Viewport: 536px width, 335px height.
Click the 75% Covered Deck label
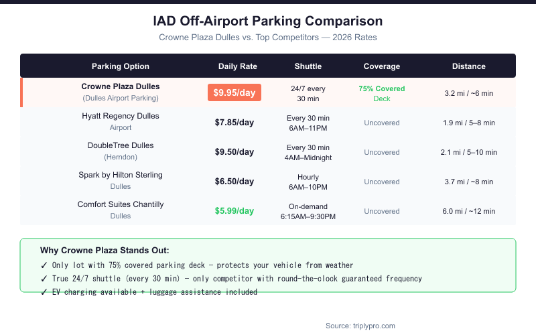coord(381,93)
